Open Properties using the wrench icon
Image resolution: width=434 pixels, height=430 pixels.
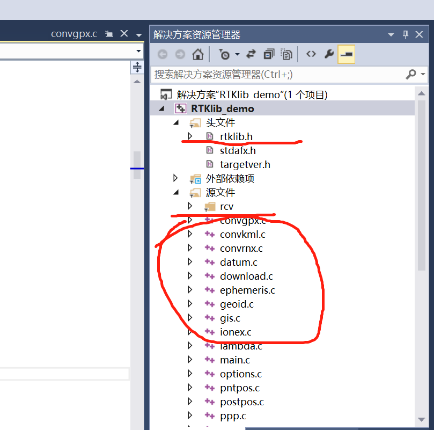click(329, 54)
